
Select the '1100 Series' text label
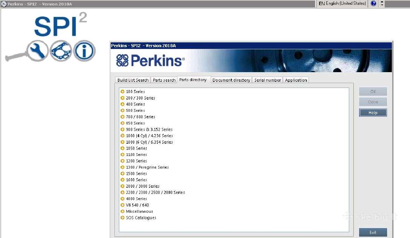point(136,155)
